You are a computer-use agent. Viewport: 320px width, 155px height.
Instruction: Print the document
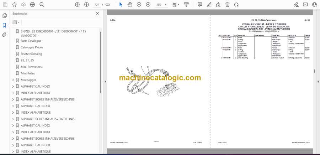tap(32, 5)
